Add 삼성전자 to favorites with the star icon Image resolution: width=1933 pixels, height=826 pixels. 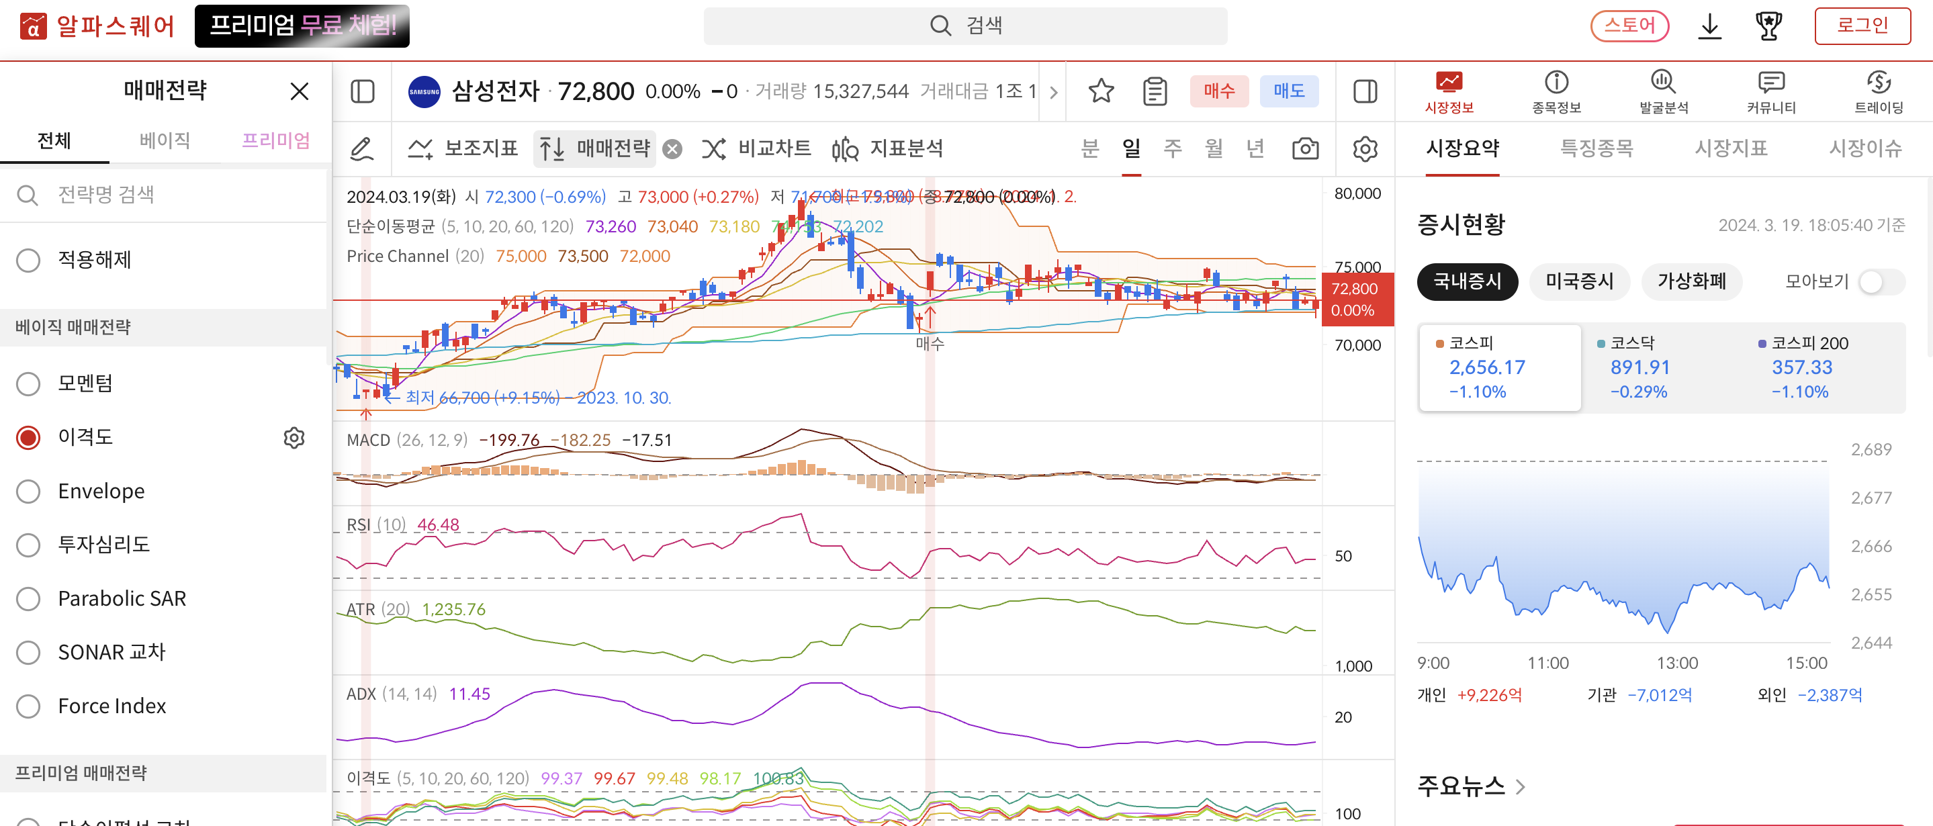(x=1100, y=91)
